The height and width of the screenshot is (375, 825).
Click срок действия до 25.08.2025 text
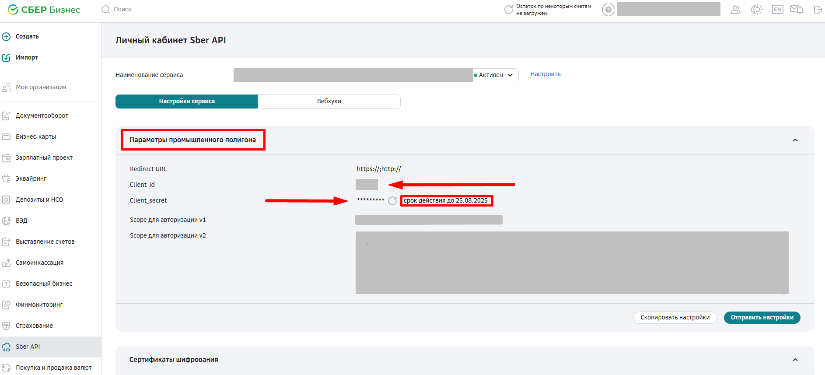(x=446, y=200)
